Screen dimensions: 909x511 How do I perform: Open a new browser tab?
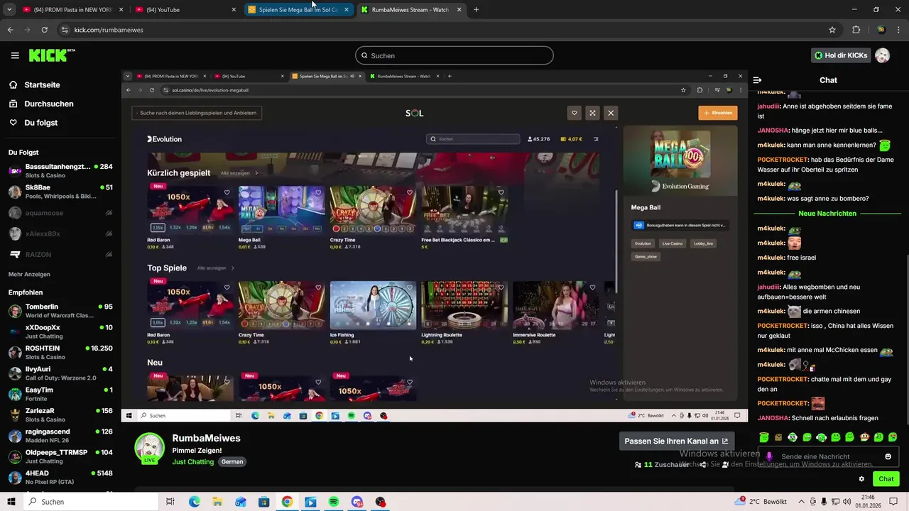(476, 10)
